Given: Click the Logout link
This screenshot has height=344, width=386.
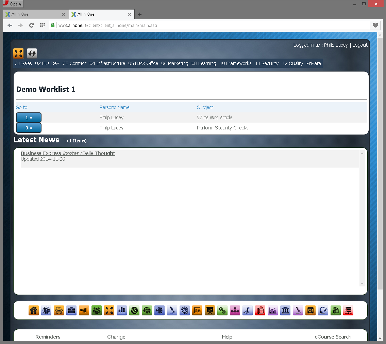Looking at the screenshot, I should tap(360, 45).
